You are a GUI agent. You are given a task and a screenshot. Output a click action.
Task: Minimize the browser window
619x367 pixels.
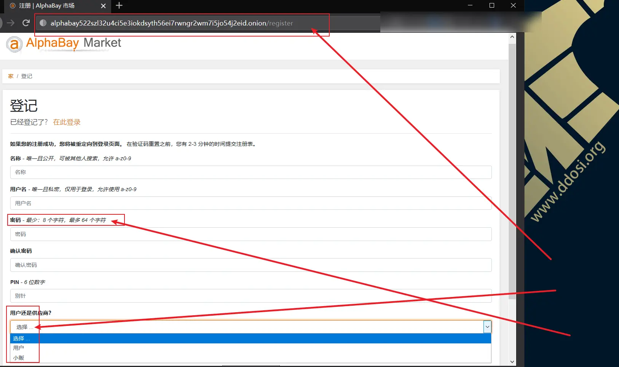click(x=470, y=5)
